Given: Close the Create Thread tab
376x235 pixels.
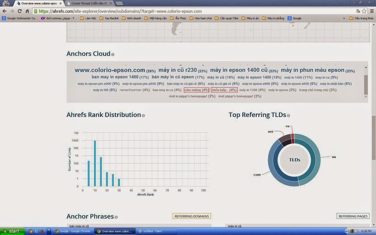Looking at the screenshot, I should tap(111, 4).
